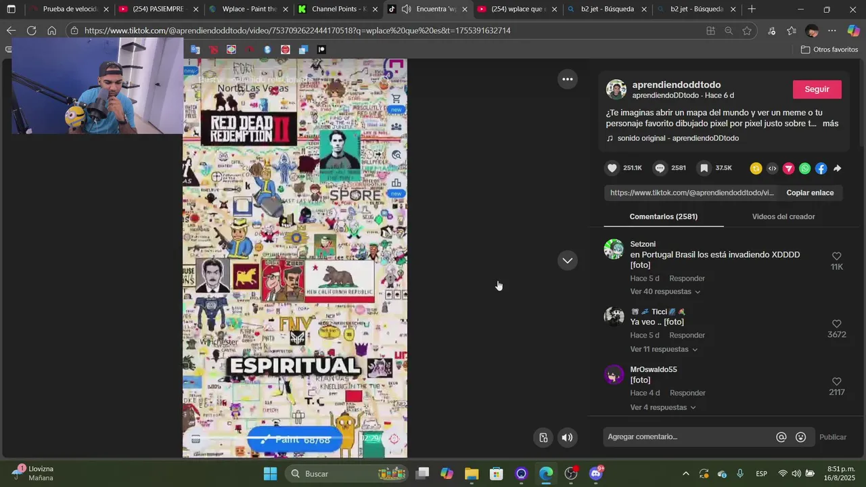Viewport: 866px width, 487px height.
Task: Open a new browser tab
Action: tap(752, 9)
